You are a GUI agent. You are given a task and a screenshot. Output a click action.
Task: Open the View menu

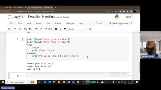click(x=29, y=23)
